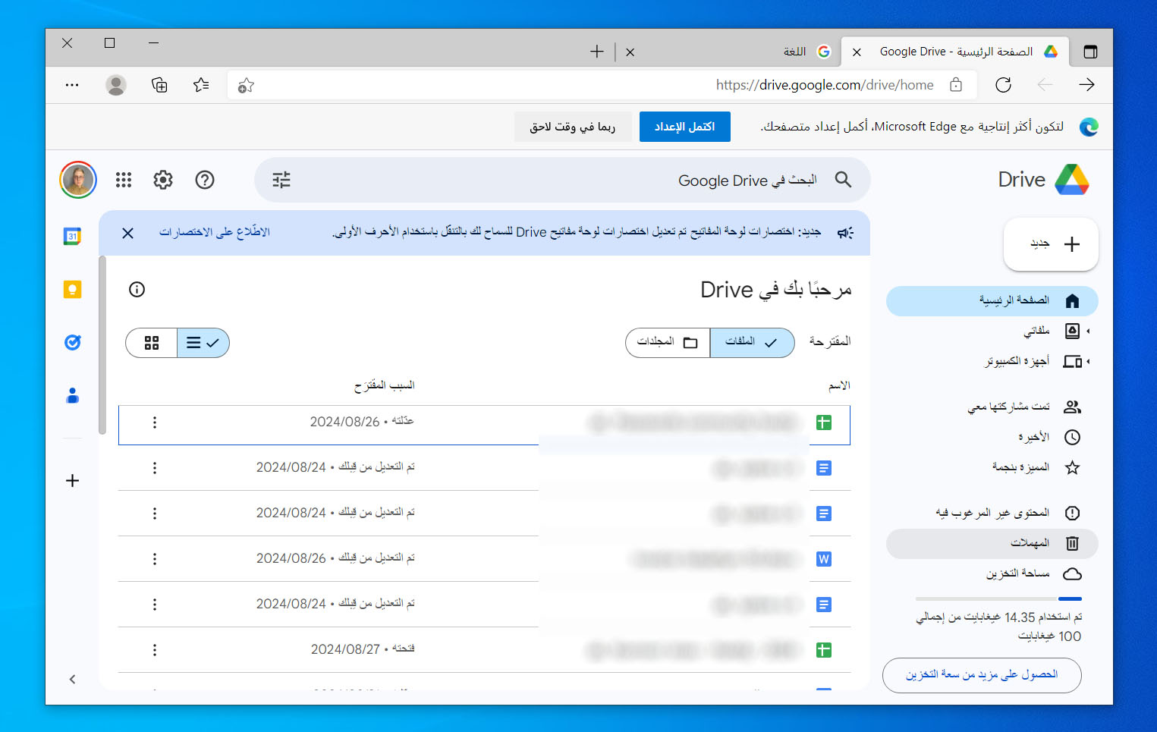
Task: Open Word file icon in 2024/08/26 row
Action: (824, 559)
